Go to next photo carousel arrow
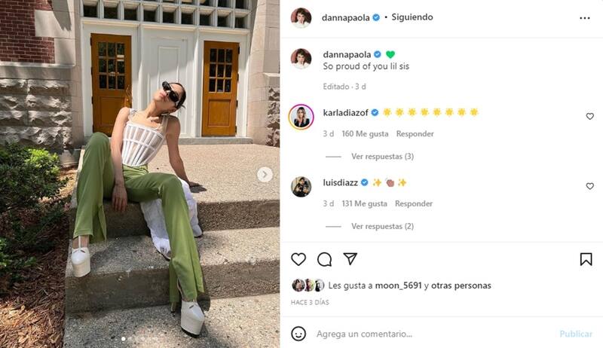Screen dimensions: 603x348 (x=265, y=175)
